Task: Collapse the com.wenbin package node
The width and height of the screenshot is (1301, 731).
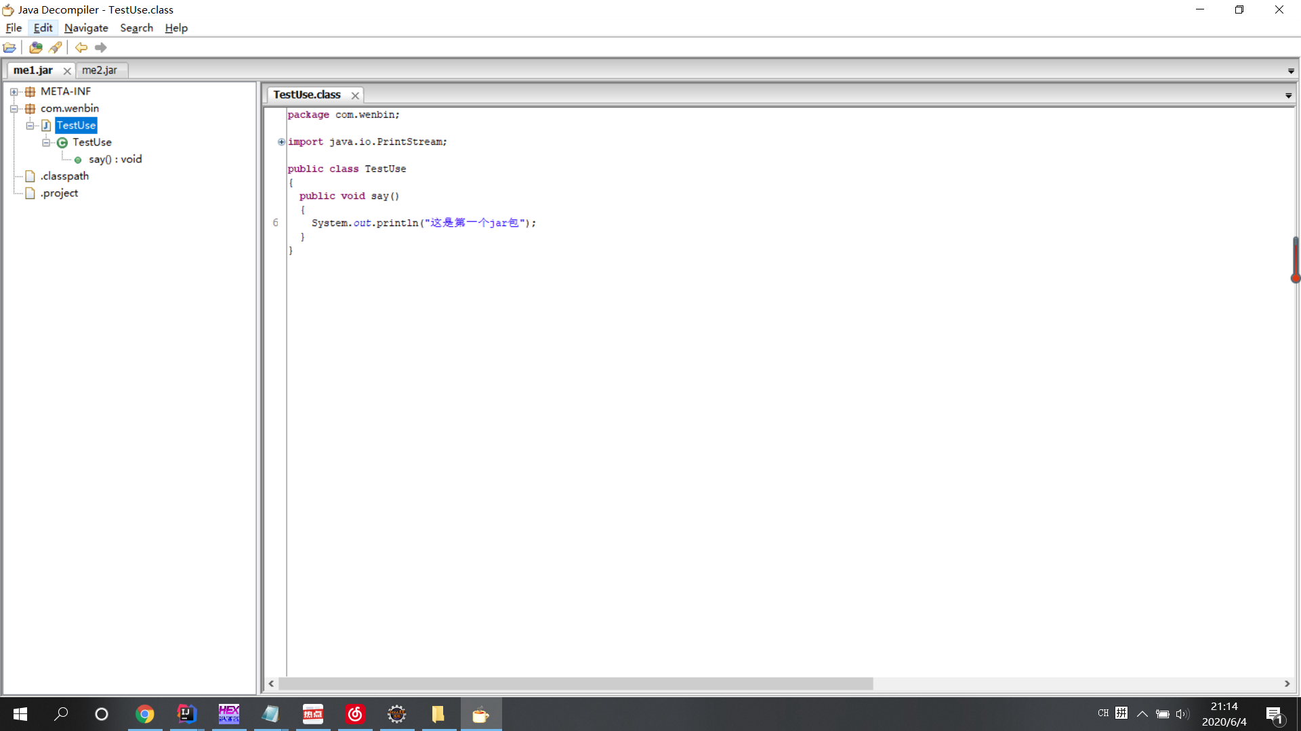Action: [x=14, y=109]
